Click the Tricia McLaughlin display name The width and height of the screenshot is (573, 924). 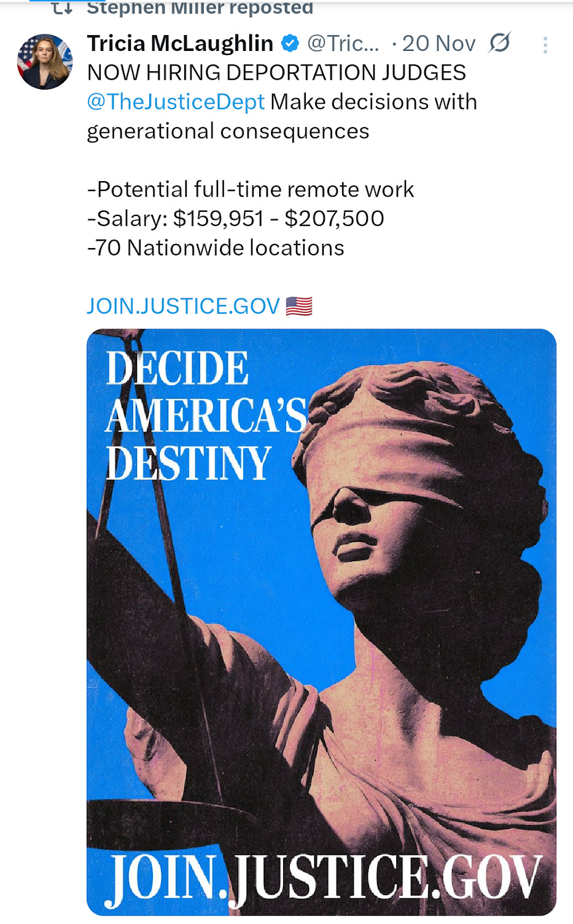180,44
